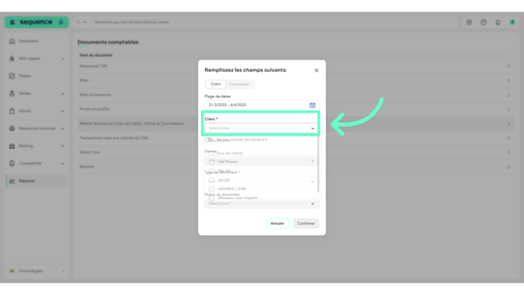This screenshot has width=524, height=295.
Task: Open three-dot menu for Pertes et profits row
Action: [x=509, y=109]
